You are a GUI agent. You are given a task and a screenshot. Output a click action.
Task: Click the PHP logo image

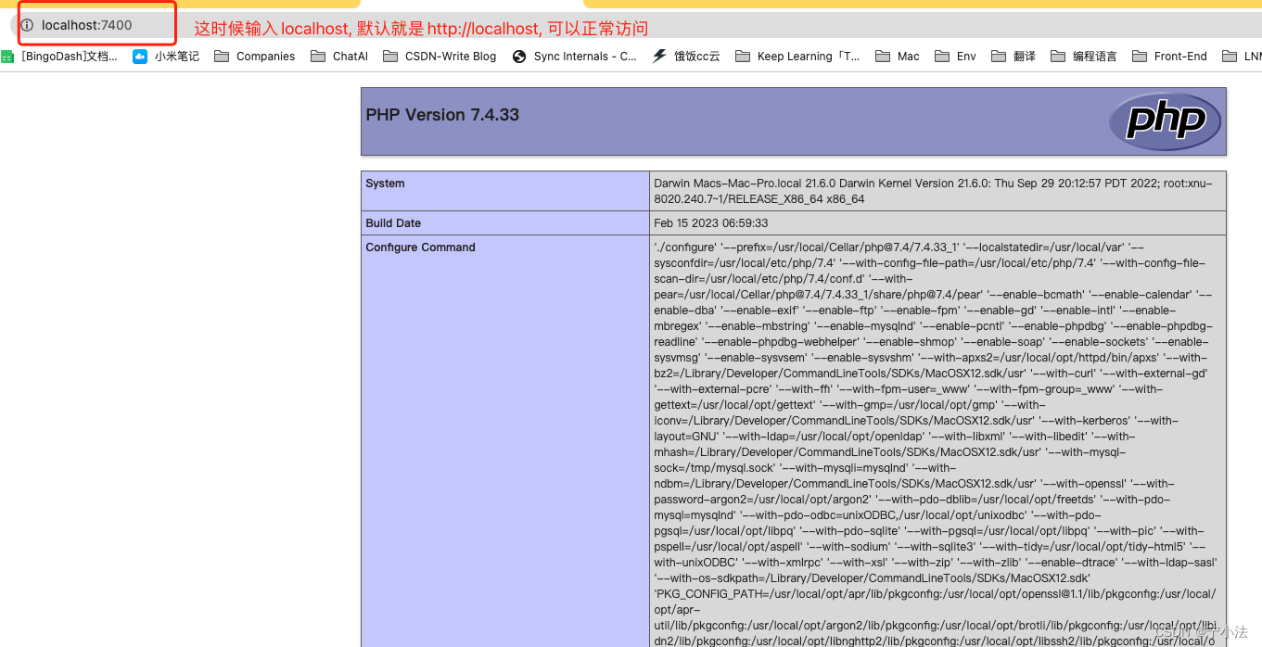pyautogui.click(x=1165, y=121)
